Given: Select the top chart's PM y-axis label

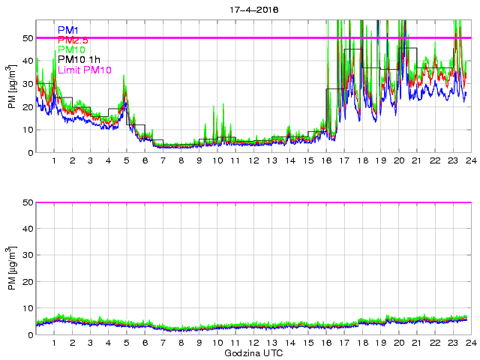Looking at the screenshot, I should pos(11,86).
